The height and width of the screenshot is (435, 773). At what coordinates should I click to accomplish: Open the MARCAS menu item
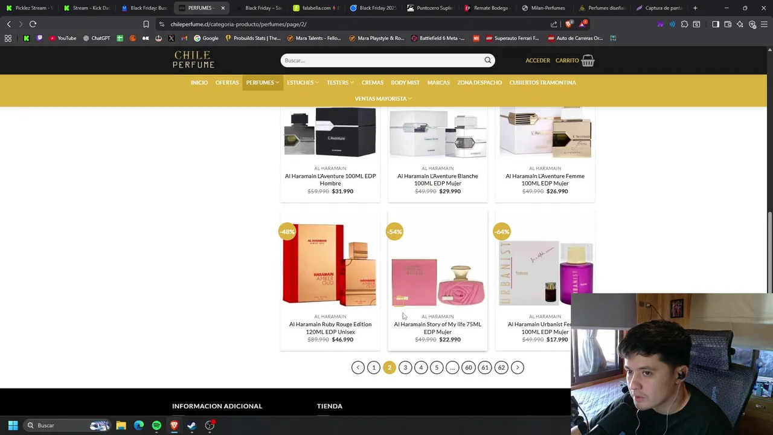point(438,82)
